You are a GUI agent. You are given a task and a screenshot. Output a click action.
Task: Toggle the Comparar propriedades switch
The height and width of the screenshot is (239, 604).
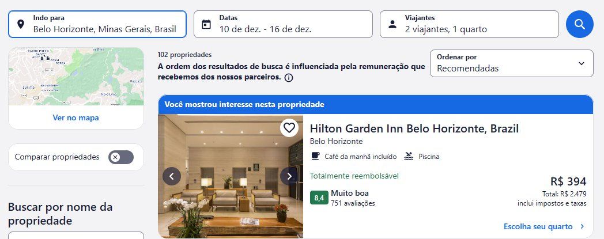tap(121, 157)
